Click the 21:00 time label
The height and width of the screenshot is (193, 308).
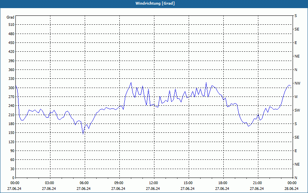258,183
